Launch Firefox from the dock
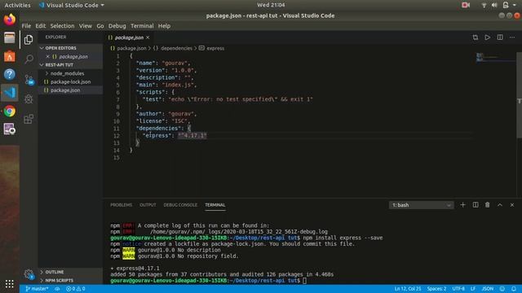 click(x=9, y=20)
